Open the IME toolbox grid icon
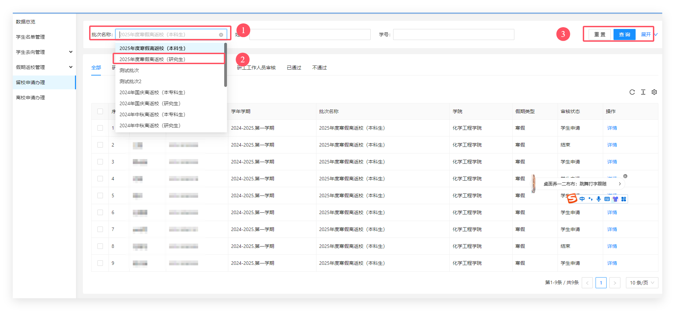Screen dimensions: 675x311 tap(624, 199)
